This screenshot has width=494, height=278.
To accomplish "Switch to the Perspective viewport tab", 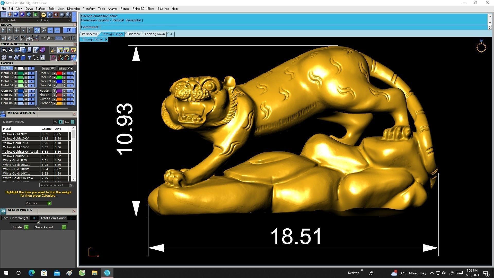I will 90,34.
